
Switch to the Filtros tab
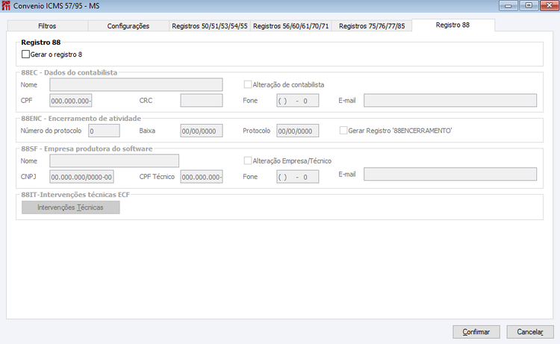[48, 26]
